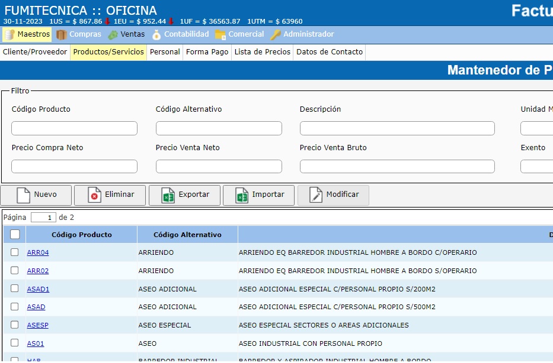The image size is (553, 363).
Task: Click the page number box
Action: (43, 218)
